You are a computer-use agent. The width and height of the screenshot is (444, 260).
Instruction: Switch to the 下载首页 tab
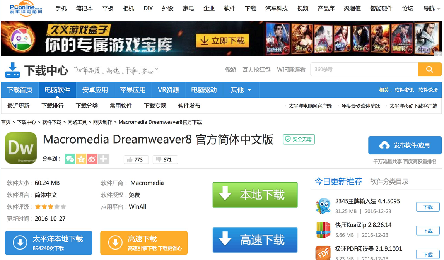click(20, 90)
